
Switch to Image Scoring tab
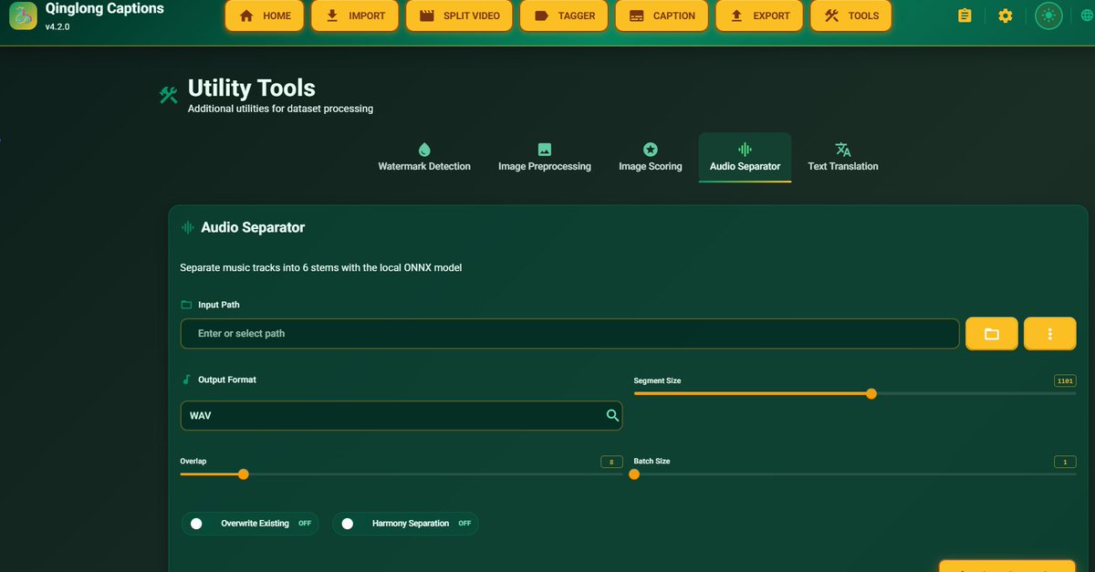[x=651, y=158]
